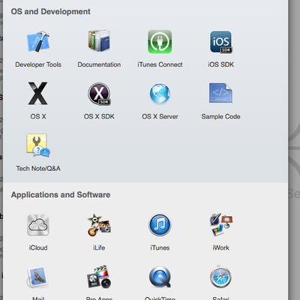Select the OS X SDK icon
Screen dimensions: 300x300
pyautogui.click(x=99, y=94)
